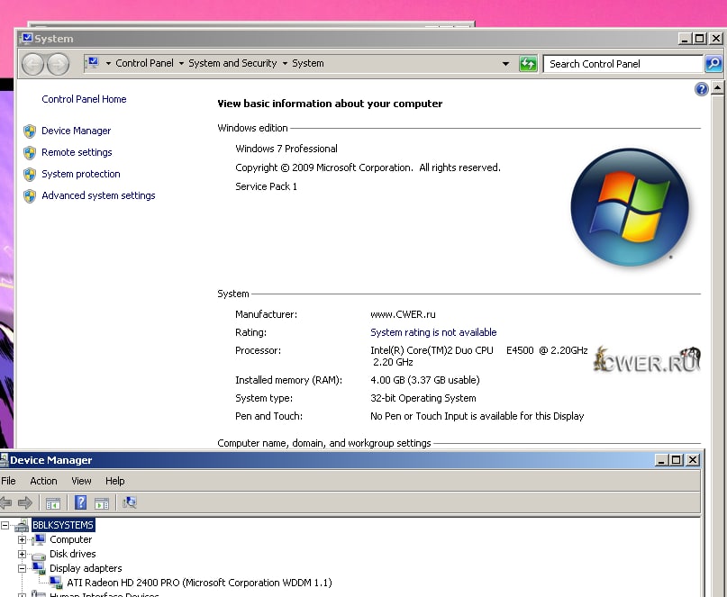Open the dropdown arrow before System and Security
Image resolution: width=727 pixels, height=597 pixels.
click(x=181, y=64)
